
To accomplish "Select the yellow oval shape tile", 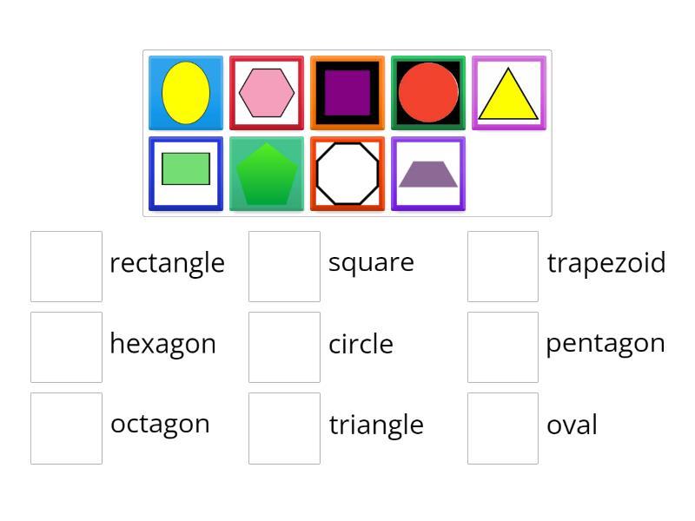I will pyautogui.click(x=184, y=91).
